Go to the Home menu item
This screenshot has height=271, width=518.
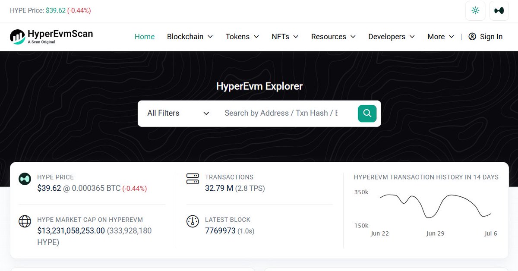145,37
